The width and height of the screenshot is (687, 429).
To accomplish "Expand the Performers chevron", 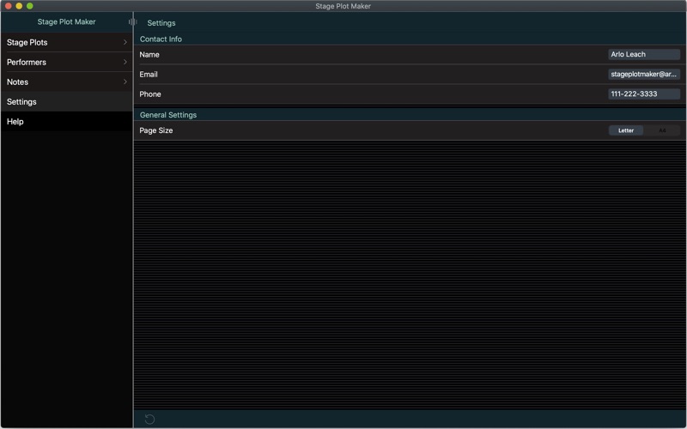I will tap(125, 62).
